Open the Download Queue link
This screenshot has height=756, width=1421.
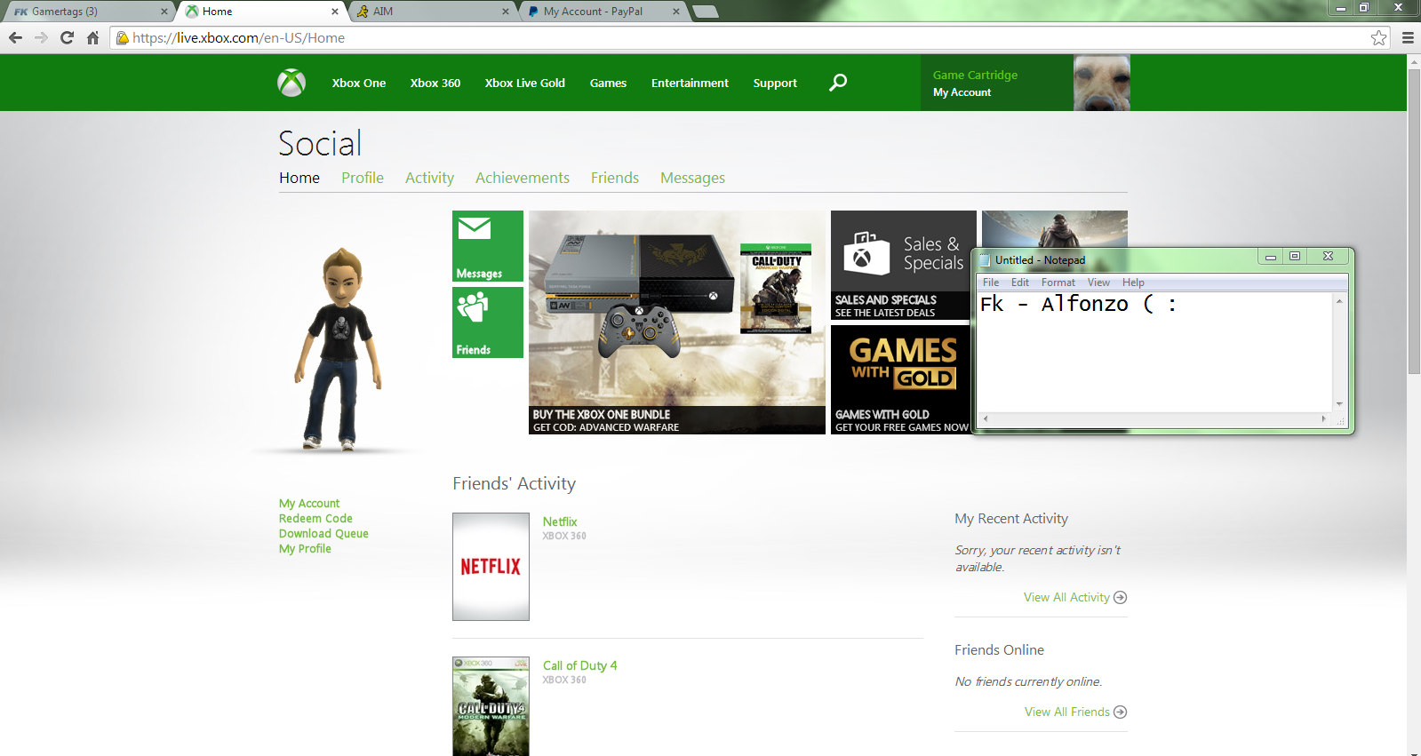[323, 534]
